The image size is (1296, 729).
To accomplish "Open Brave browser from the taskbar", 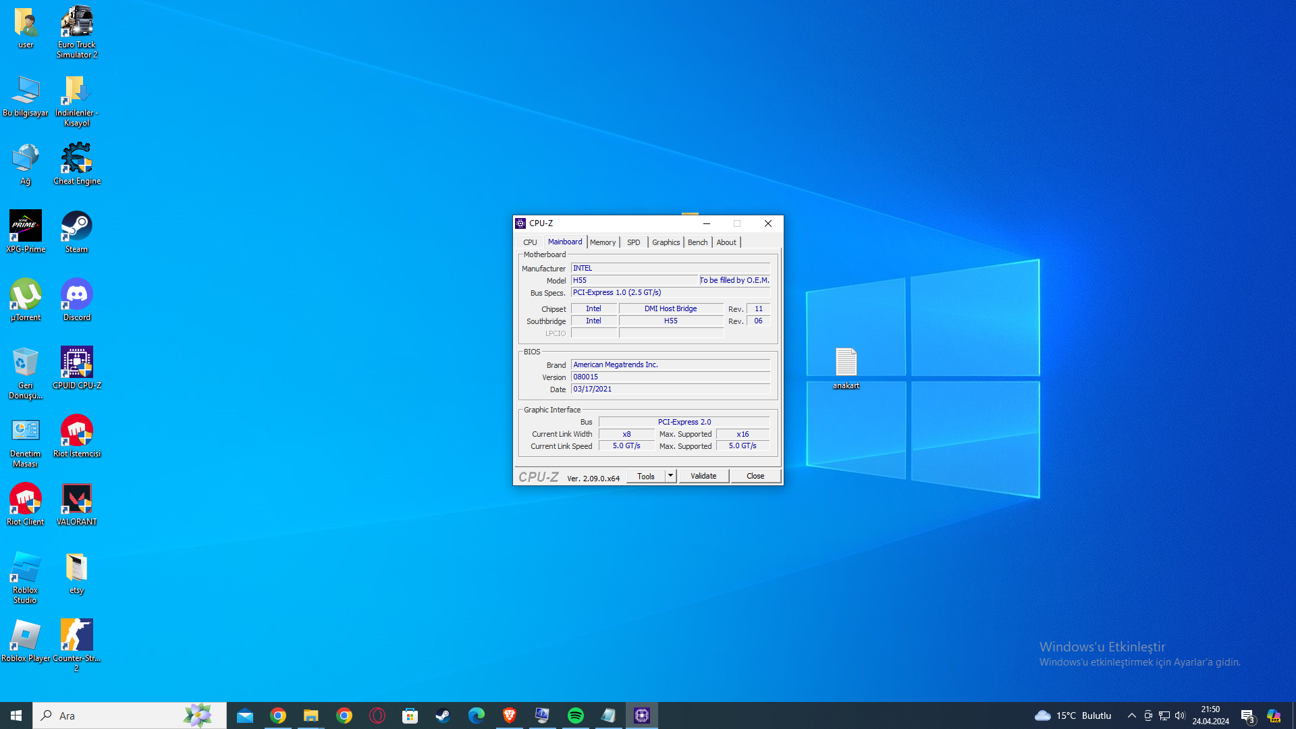I will [x=510, y=715].
